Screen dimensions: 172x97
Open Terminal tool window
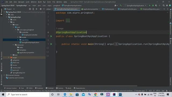point(49,88)
